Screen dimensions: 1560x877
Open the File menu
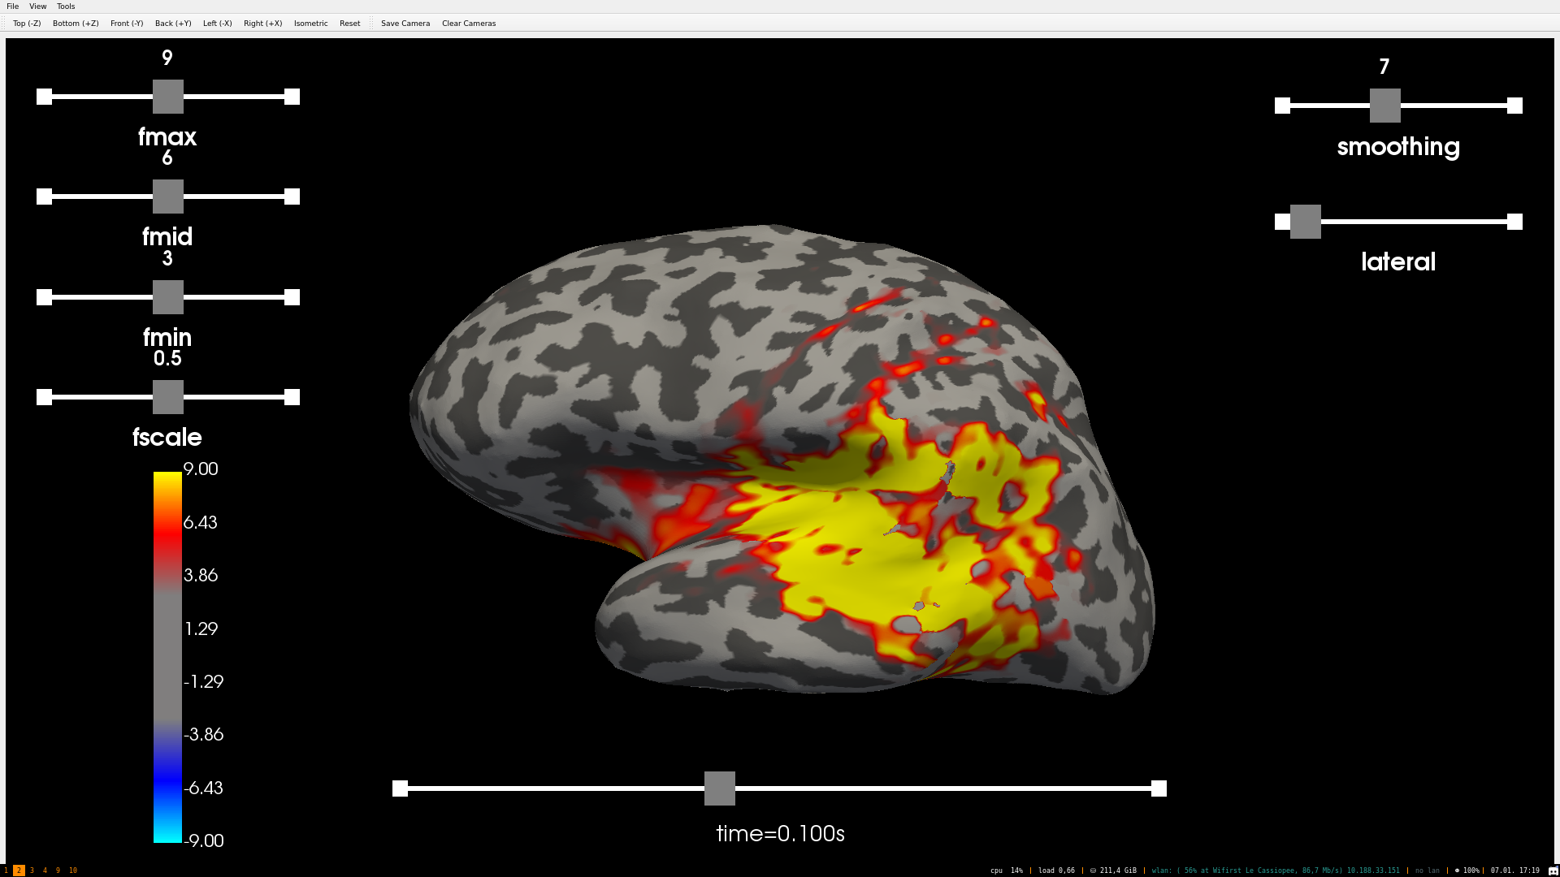coord(12,6)
